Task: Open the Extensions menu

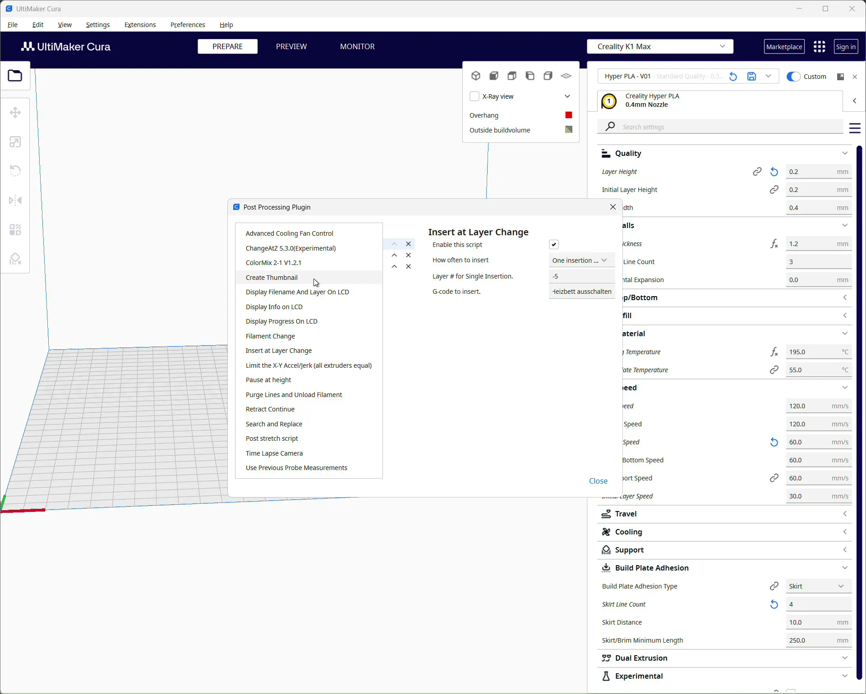Action: tap(140, 25)
